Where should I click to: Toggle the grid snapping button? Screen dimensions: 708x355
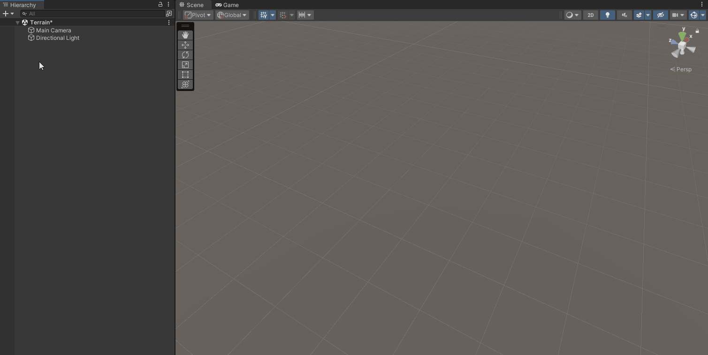click(x=283, y=15)
